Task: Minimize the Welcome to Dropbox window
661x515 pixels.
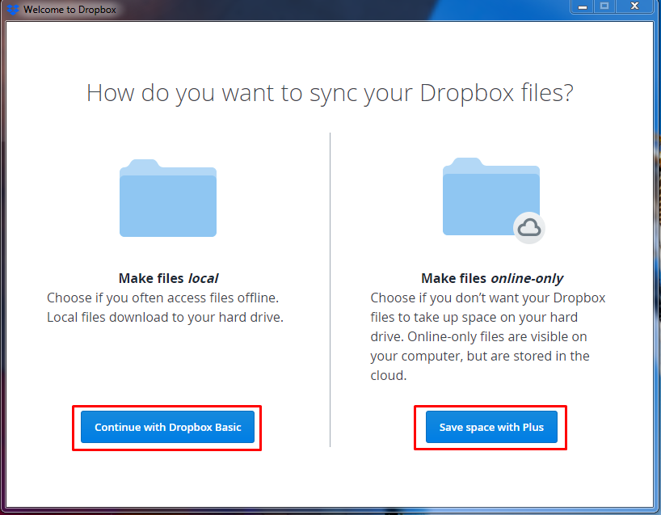Action: click(583, 6)
